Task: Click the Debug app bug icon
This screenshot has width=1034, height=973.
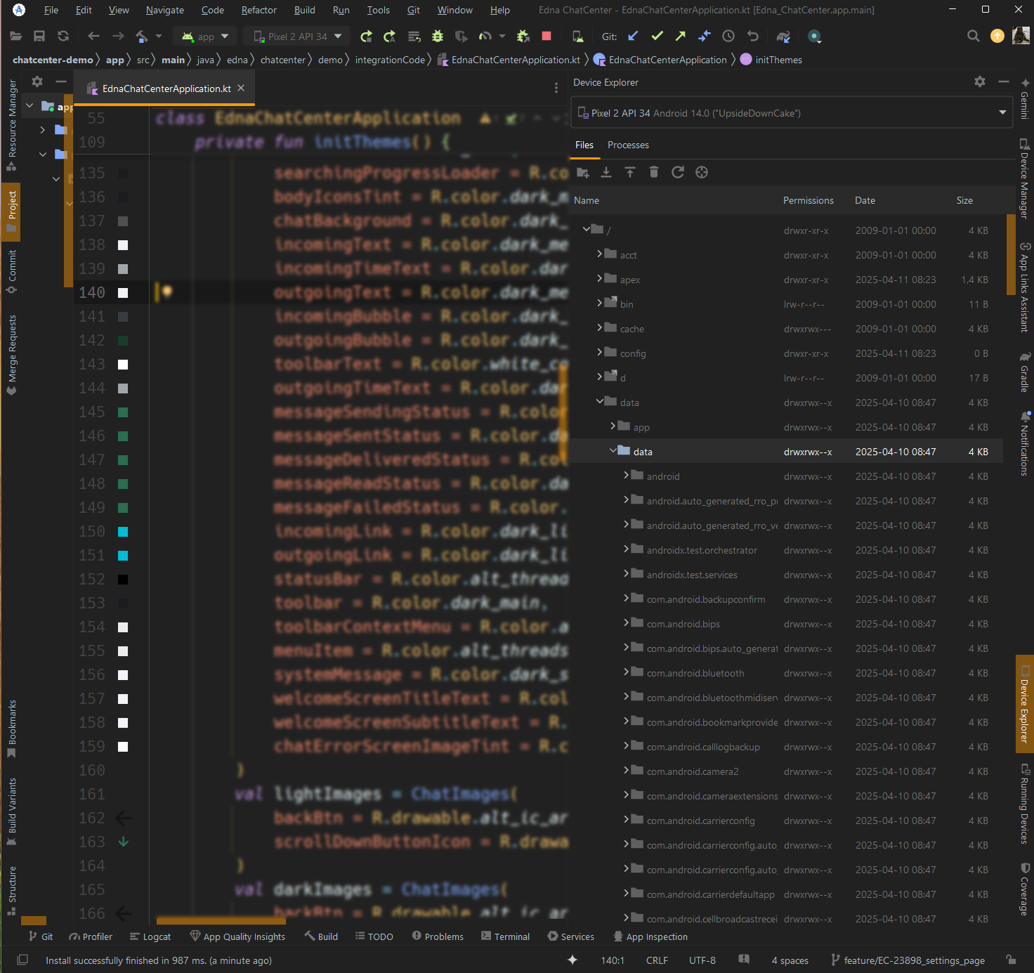Action: pyautogui.click(x=438, y=37)
